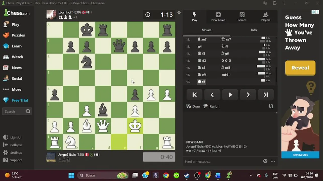This screenshot has height=181, width=323.
Task: Expand the More menu
Action: pos(12,89)
